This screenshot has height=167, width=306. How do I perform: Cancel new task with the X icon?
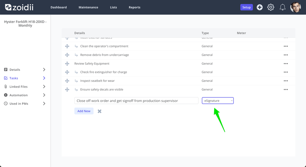point(99,111)
